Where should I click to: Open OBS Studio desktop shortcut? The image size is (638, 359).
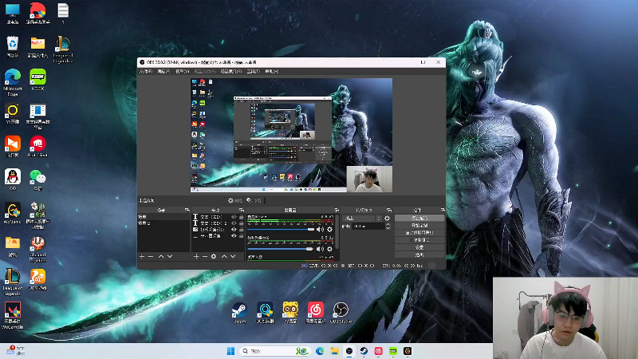pos(341,312)
